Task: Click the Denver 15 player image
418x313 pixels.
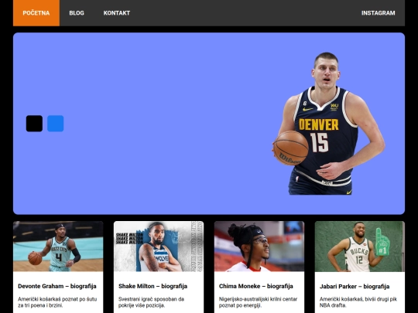Action: (x=328, y=124)
